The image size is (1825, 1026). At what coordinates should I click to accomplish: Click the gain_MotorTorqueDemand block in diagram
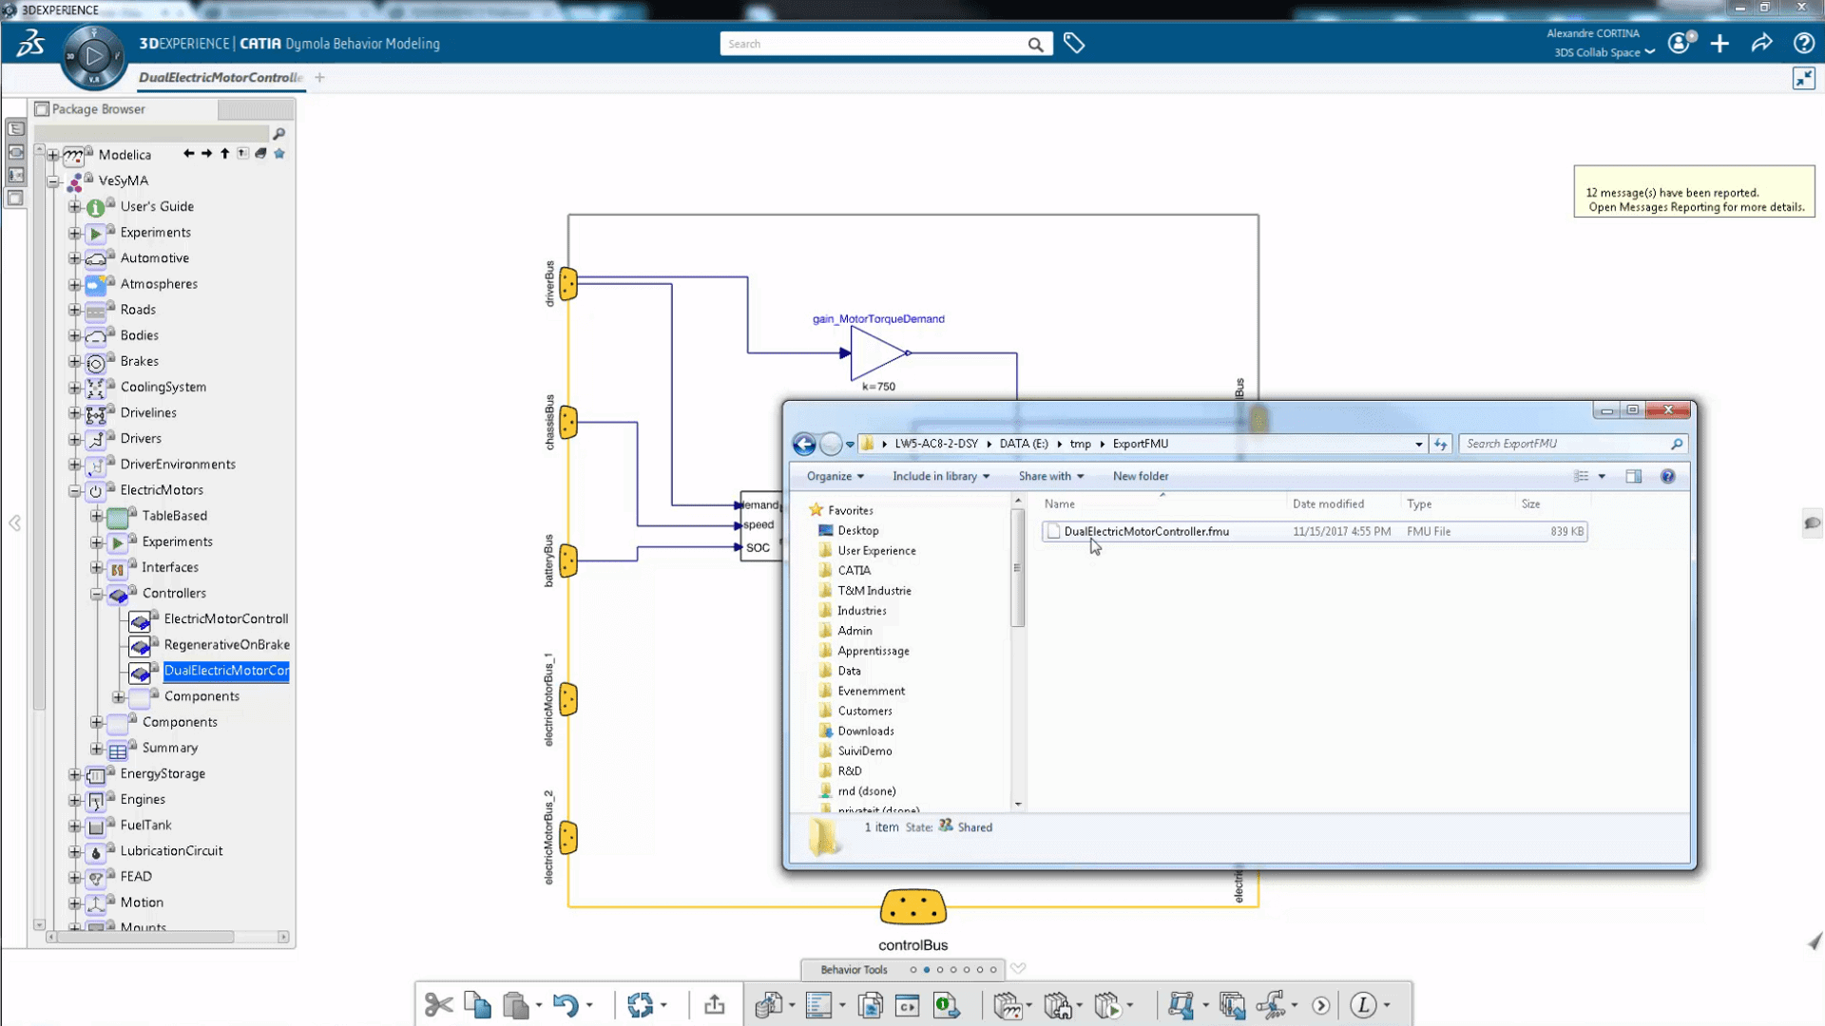[879, 353]
